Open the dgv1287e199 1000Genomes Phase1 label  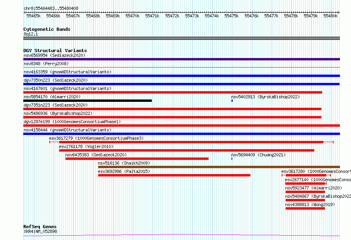point(72,122)
